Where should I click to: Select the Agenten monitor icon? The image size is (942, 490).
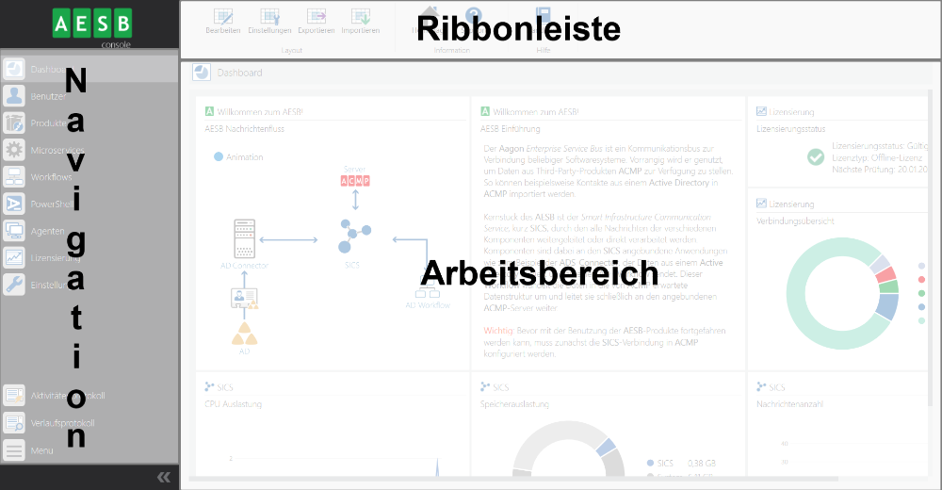pyautogui.click(x=14, y=230)
